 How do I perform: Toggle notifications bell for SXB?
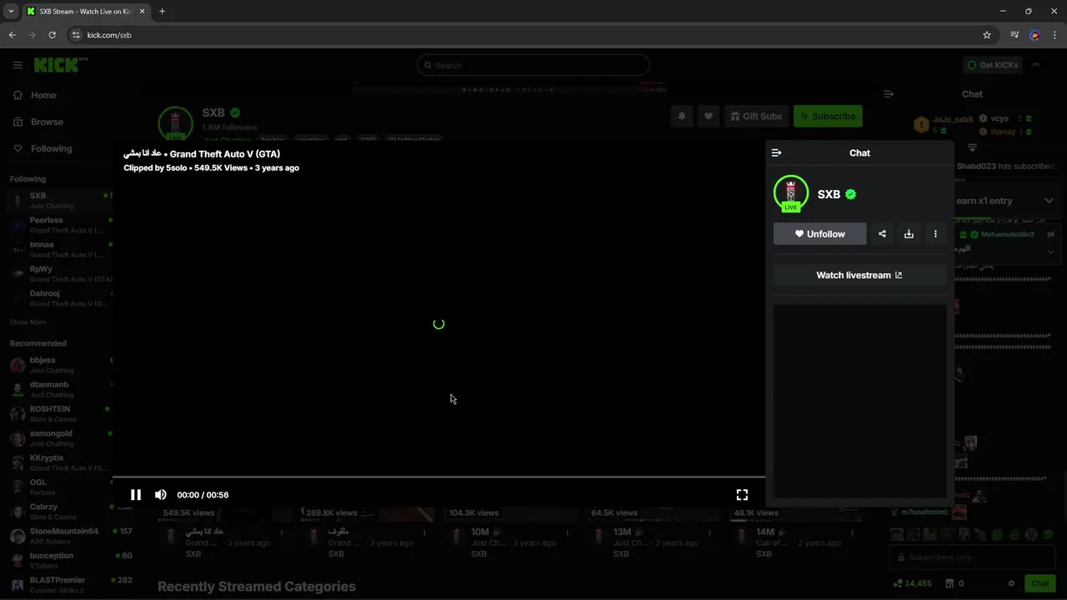[682, 117]
